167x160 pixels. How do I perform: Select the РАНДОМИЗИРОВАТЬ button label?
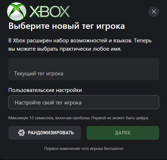[51, 133]
